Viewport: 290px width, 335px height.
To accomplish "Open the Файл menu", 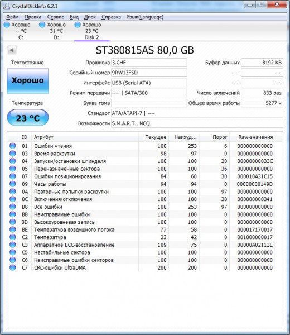I will [x=12, y=17].
